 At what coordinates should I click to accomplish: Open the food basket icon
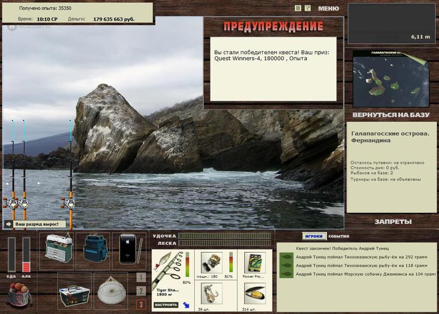pyautogui.click(x=74, y=295)
